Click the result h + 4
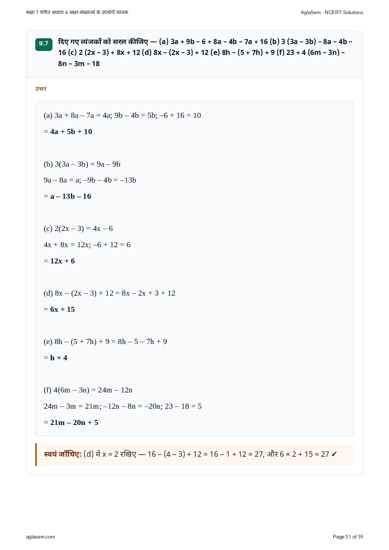 click(x=59, y=358)
